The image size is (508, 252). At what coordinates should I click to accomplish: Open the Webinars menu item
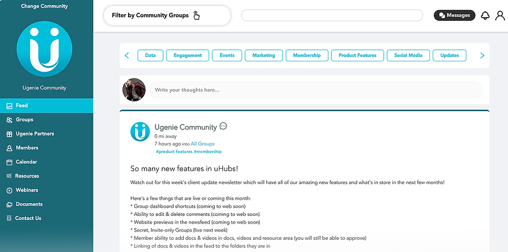[46, 190]
